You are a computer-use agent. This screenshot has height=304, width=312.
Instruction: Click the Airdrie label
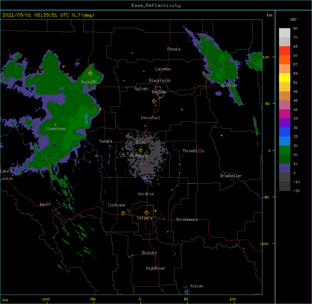pyautogui.click(x=146, y=194)
